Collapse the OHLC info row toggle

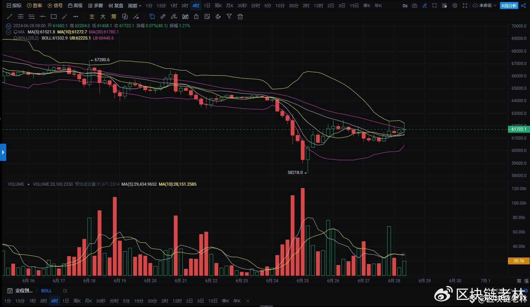[x=9, y=26]
